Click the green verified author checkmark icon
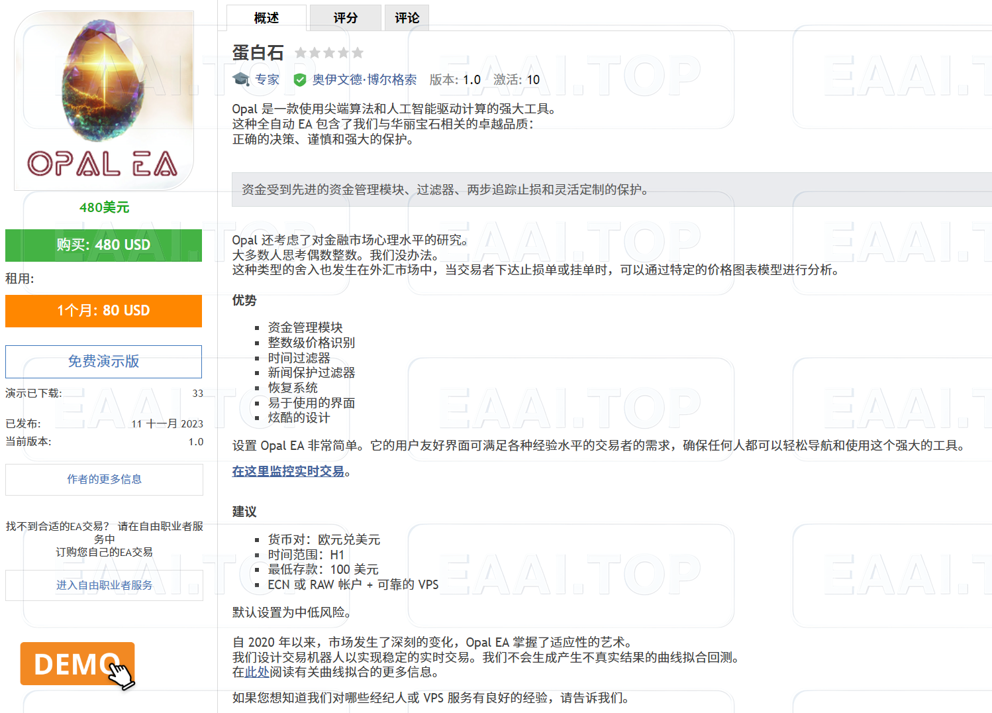The width and height of the screenshot is (992, 713). 300,80
